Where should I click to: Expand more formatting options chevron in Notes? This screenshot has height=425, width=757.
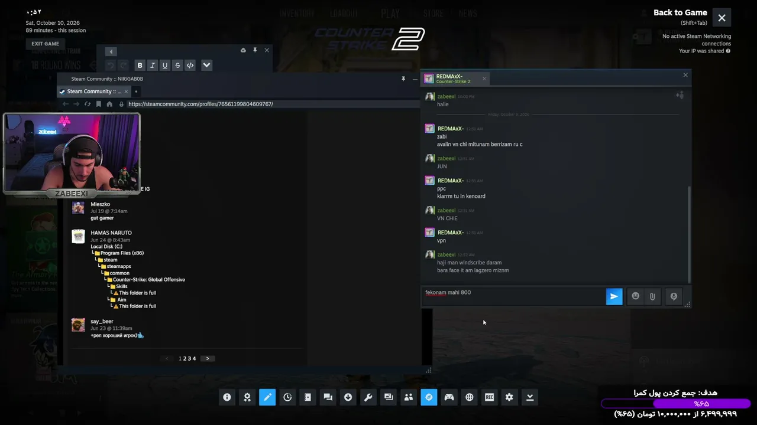point(206,66)
